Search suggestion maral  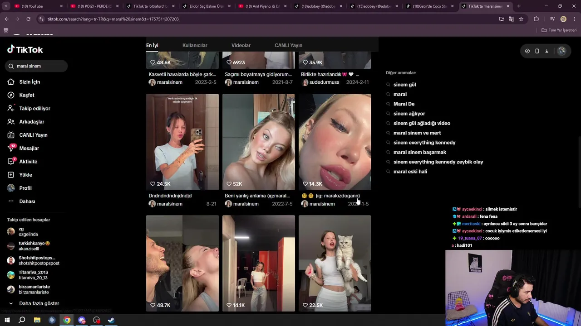point(400,94)
